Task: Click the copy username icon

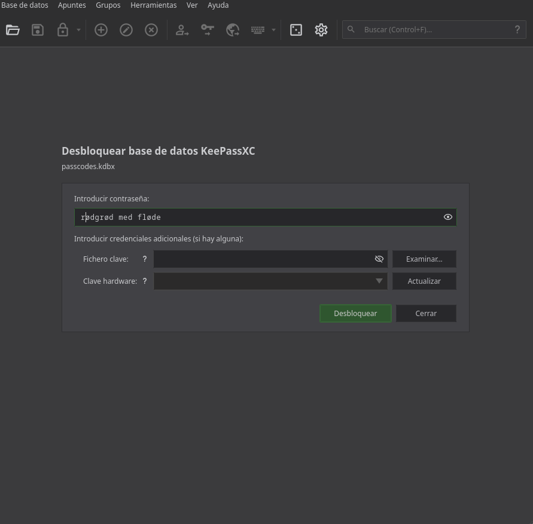Action: pos(182,30)
